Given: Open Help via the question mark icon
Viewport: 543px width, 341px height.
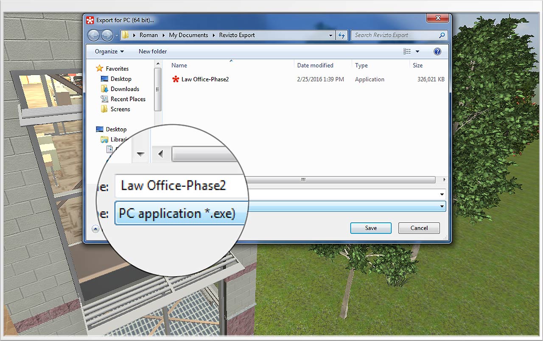Looking at the screenshot, I should click(437, 51).
